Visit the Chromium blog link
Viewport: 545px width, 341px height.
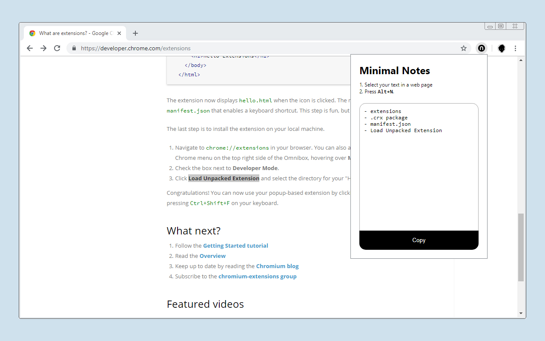pyautogui.click(x=277, y=266)
